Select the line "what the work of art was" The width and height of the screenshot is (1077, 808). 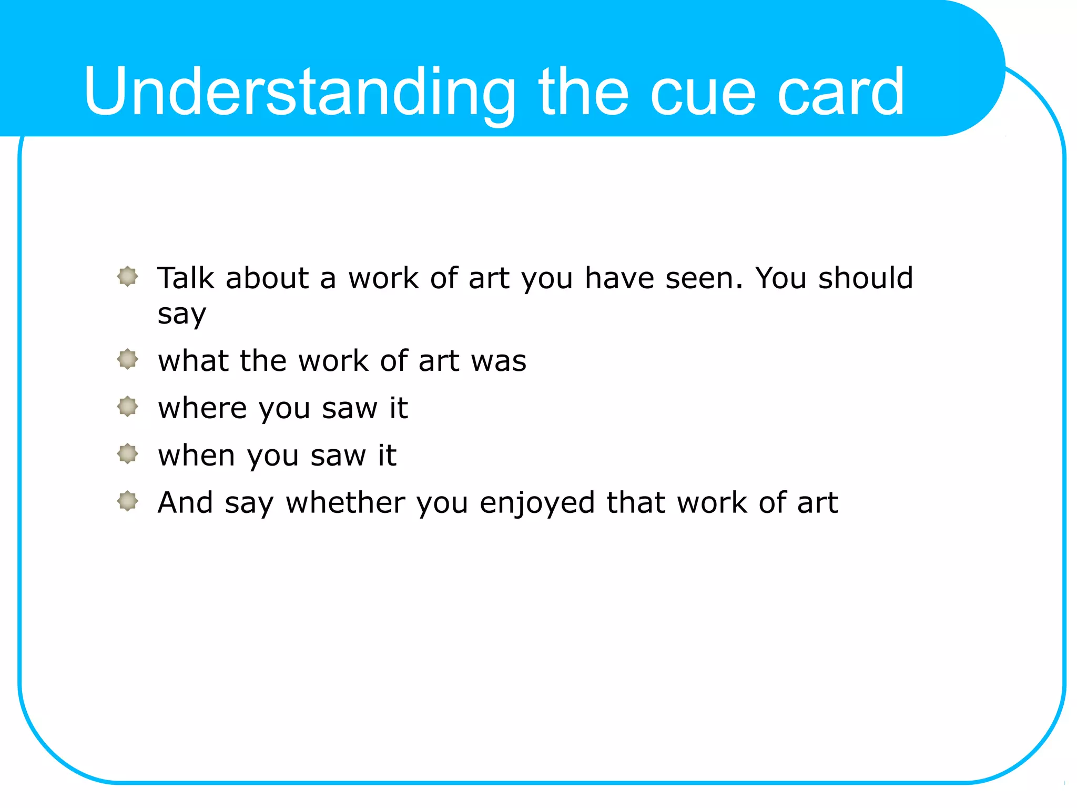pos(342,361)
